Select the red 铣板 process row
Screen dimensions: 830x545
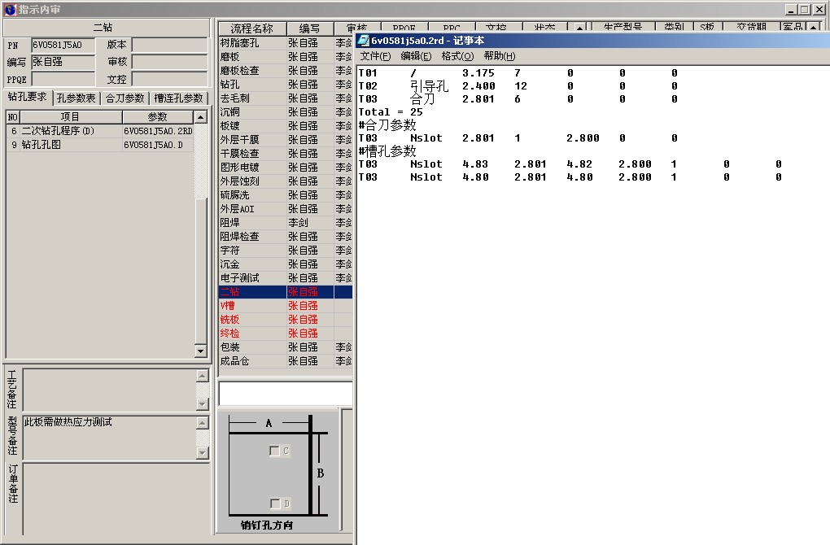tap(286, 319)
